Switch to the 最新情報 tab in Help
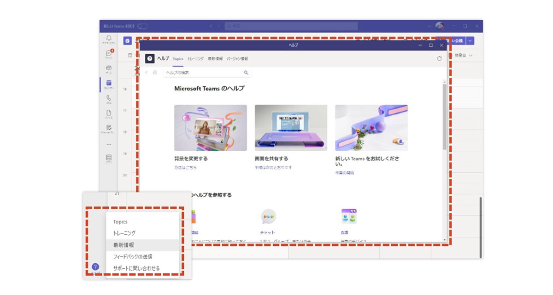The image size is (553, 295). pos(215,59)
